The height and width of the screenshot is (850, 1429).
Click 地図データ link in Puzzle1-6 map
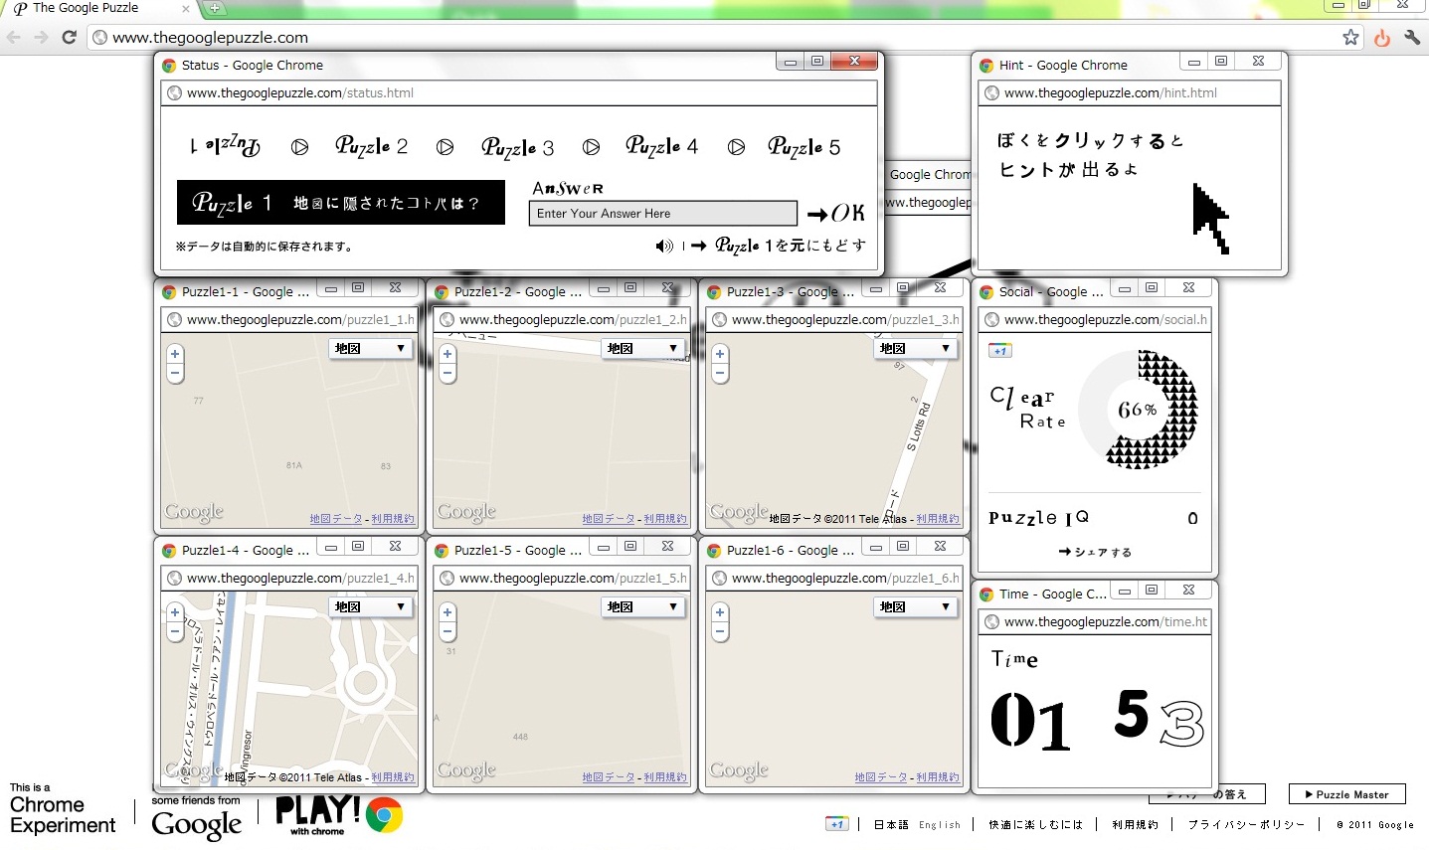tap(880, 777)
